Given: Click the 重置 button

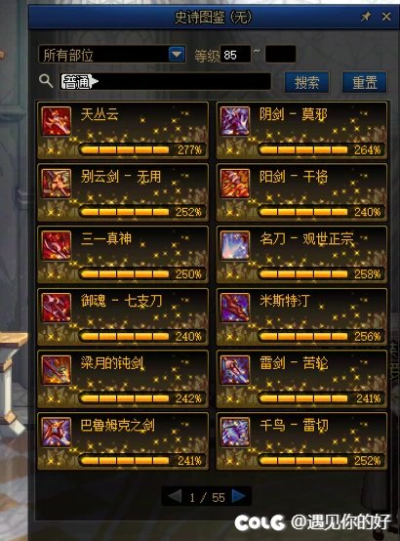Looking at the screenshot, I should [365, 82].
